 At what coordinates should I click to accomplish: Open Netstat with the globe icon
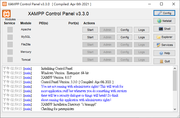coord(164,21)
